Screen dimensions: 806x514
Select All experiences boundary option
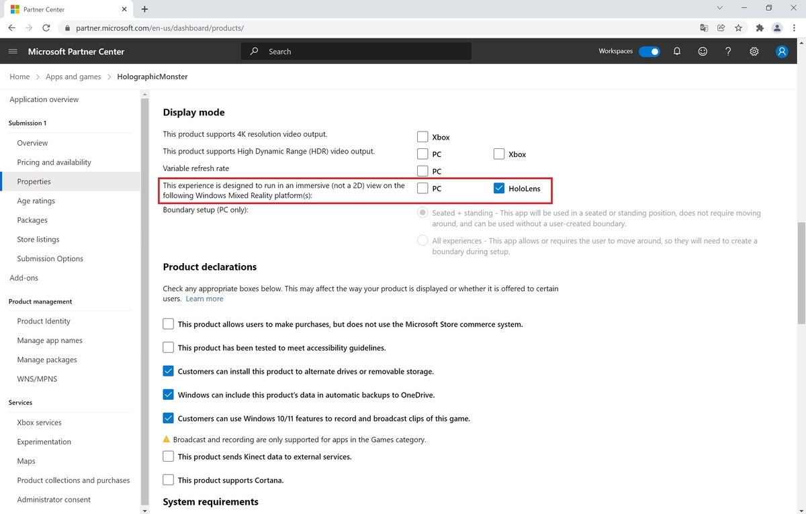click(x=422, y=240)
